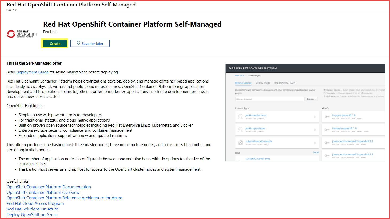Open Red Hat Cloud Access Program link

(x=35, y=204)
